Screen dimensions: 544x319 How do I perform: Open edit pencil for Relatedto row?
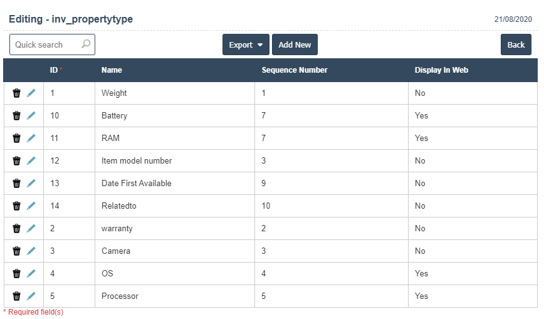[31, 206]
